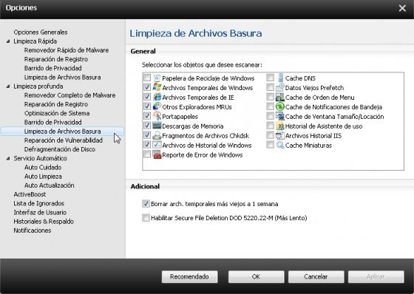Image resolution: width=414 pixels, height=294 pixels.
Task: Check Cache de Orden de Menu checkbox
Action: (x=270, y=97)
